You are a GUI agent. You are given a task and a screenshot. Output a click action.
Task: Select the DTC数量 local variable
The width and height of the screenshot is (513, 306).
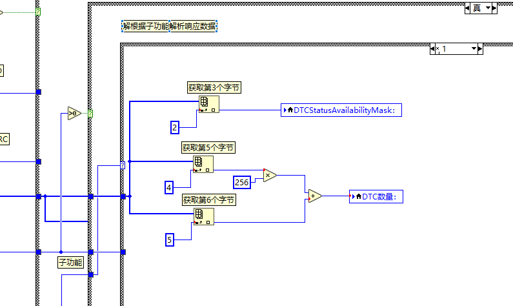click(x=376, y=197)
